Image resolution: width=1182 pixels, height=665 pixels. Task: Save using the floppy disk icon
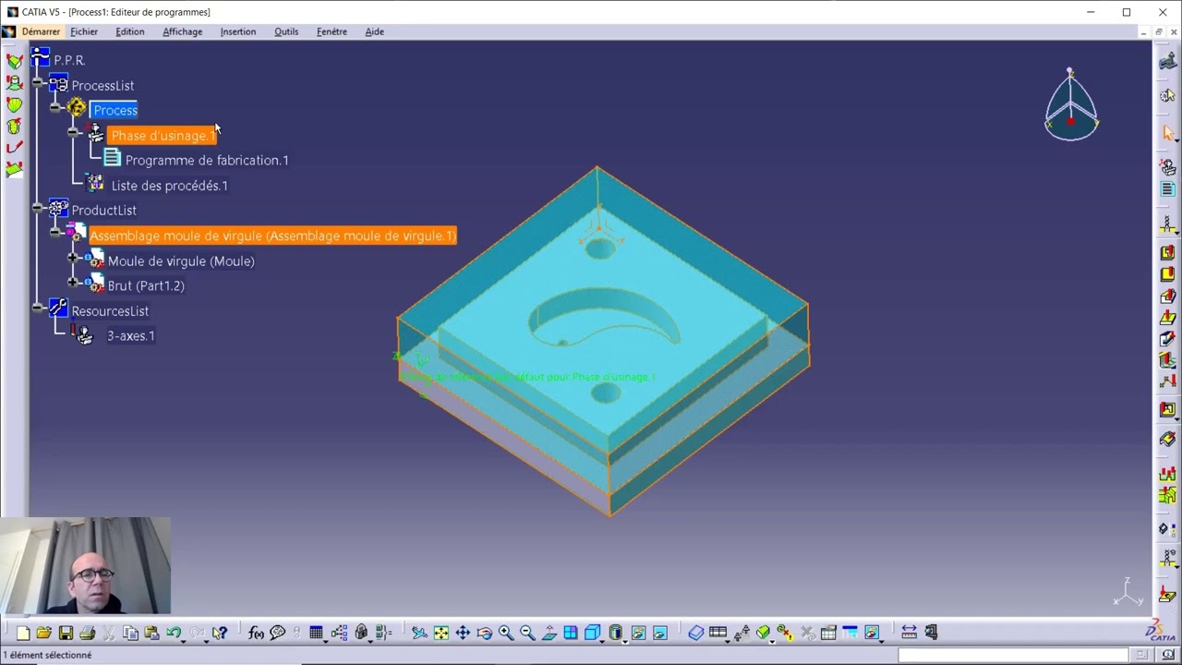pyautogui.click(x=66, y=633)
